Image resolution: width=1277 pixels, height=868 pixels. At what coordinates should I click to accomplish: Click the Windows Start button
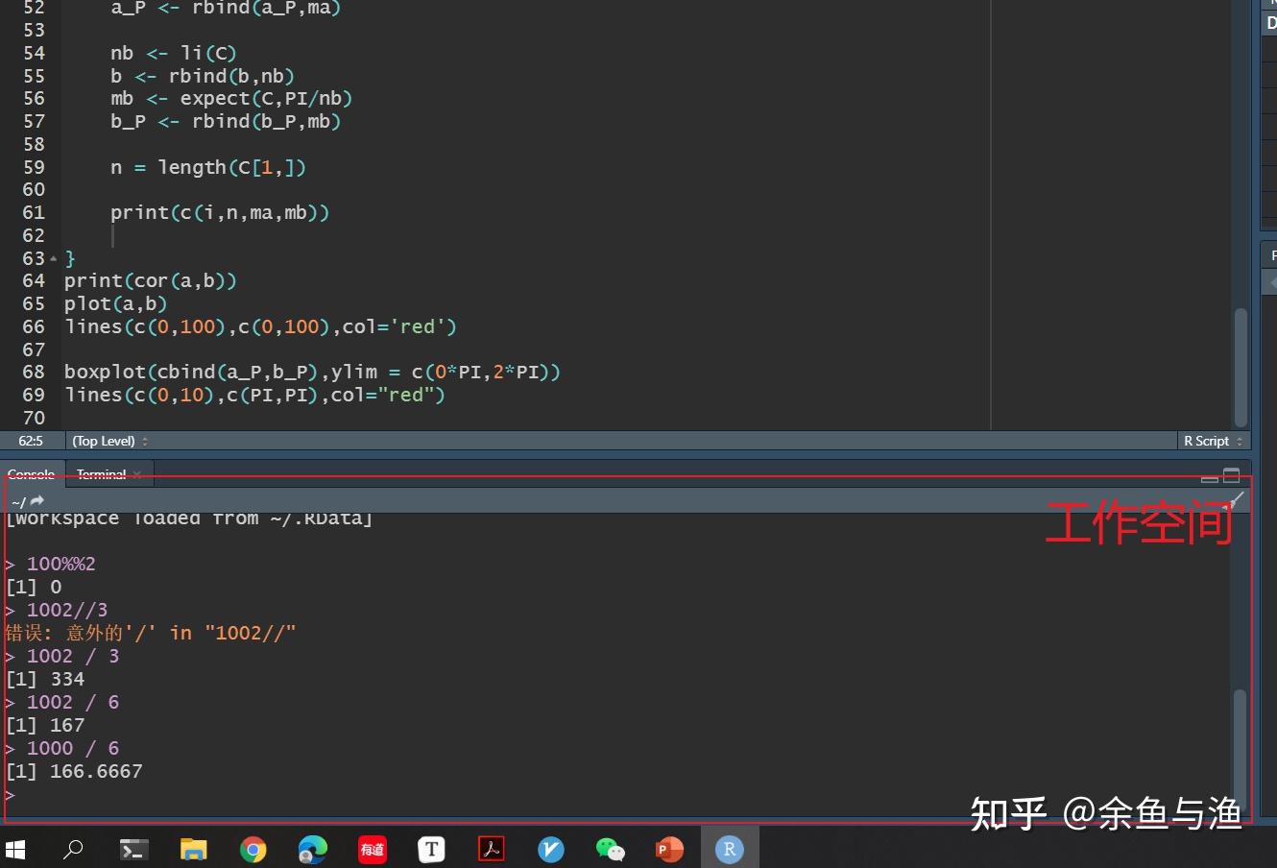click(x=14, y=848)
